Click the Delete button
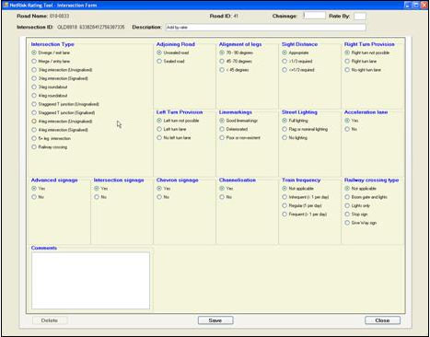Image resolution: width=430 pixels, height=337 pixels. click(50, 320)
